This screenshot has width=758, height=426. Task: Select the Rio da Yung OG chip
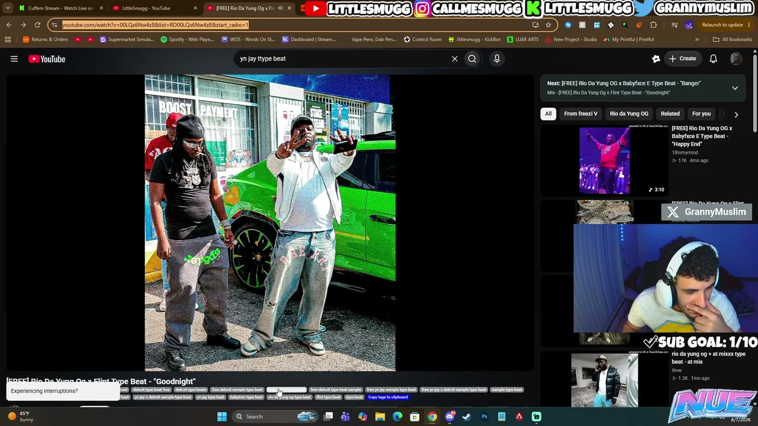(629, 114)
